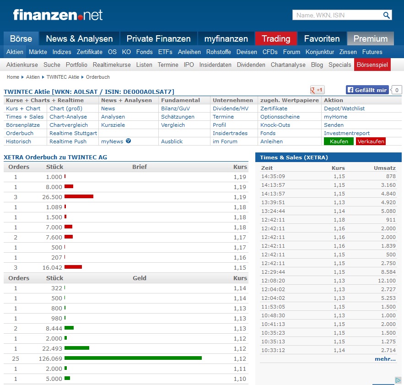
Task: Open the Premium tab
Action: 371,39
